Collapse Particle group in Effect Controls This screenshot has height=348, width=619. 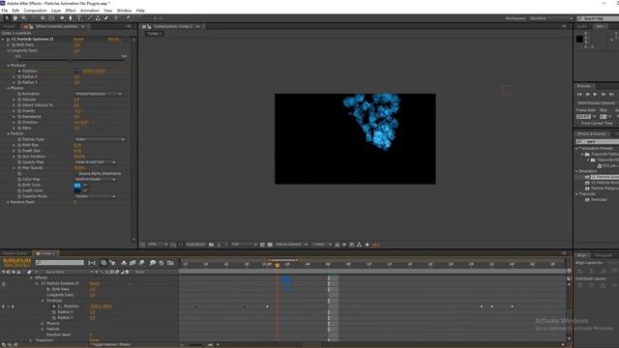coord(8,133)
